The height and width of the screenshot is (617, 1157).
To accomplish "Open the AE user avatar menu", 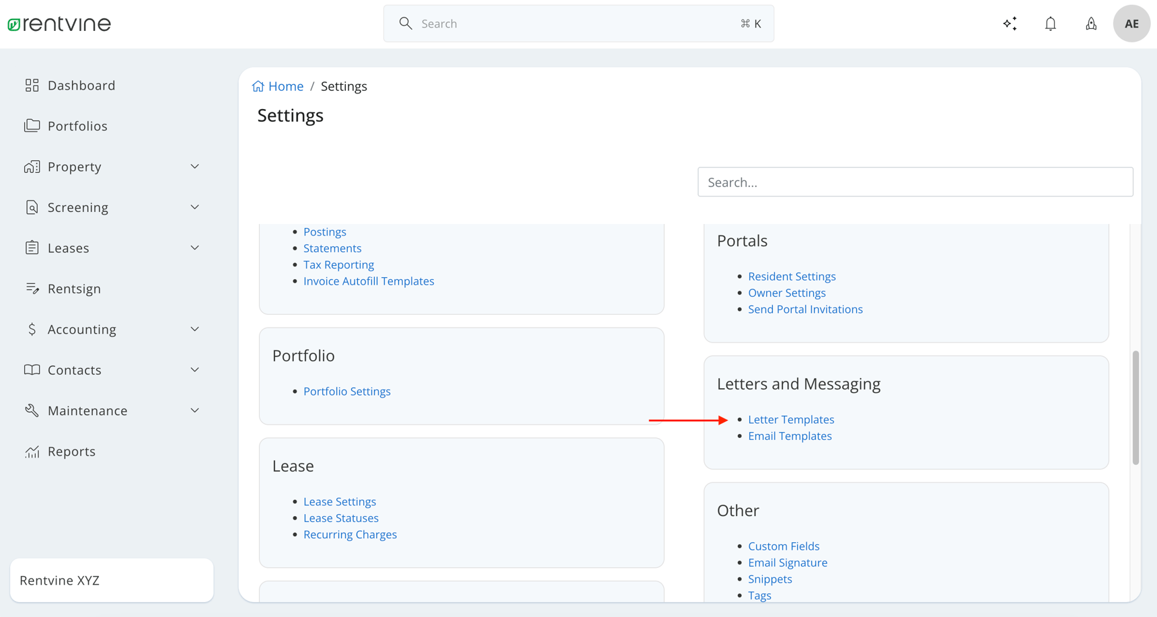I will tap(1131, 24).
